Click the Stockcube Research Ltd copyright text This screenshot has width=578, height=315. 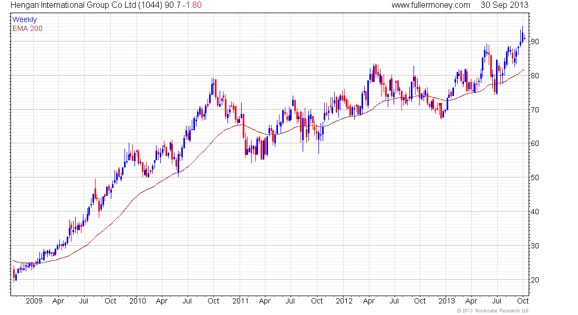[492, 311]
